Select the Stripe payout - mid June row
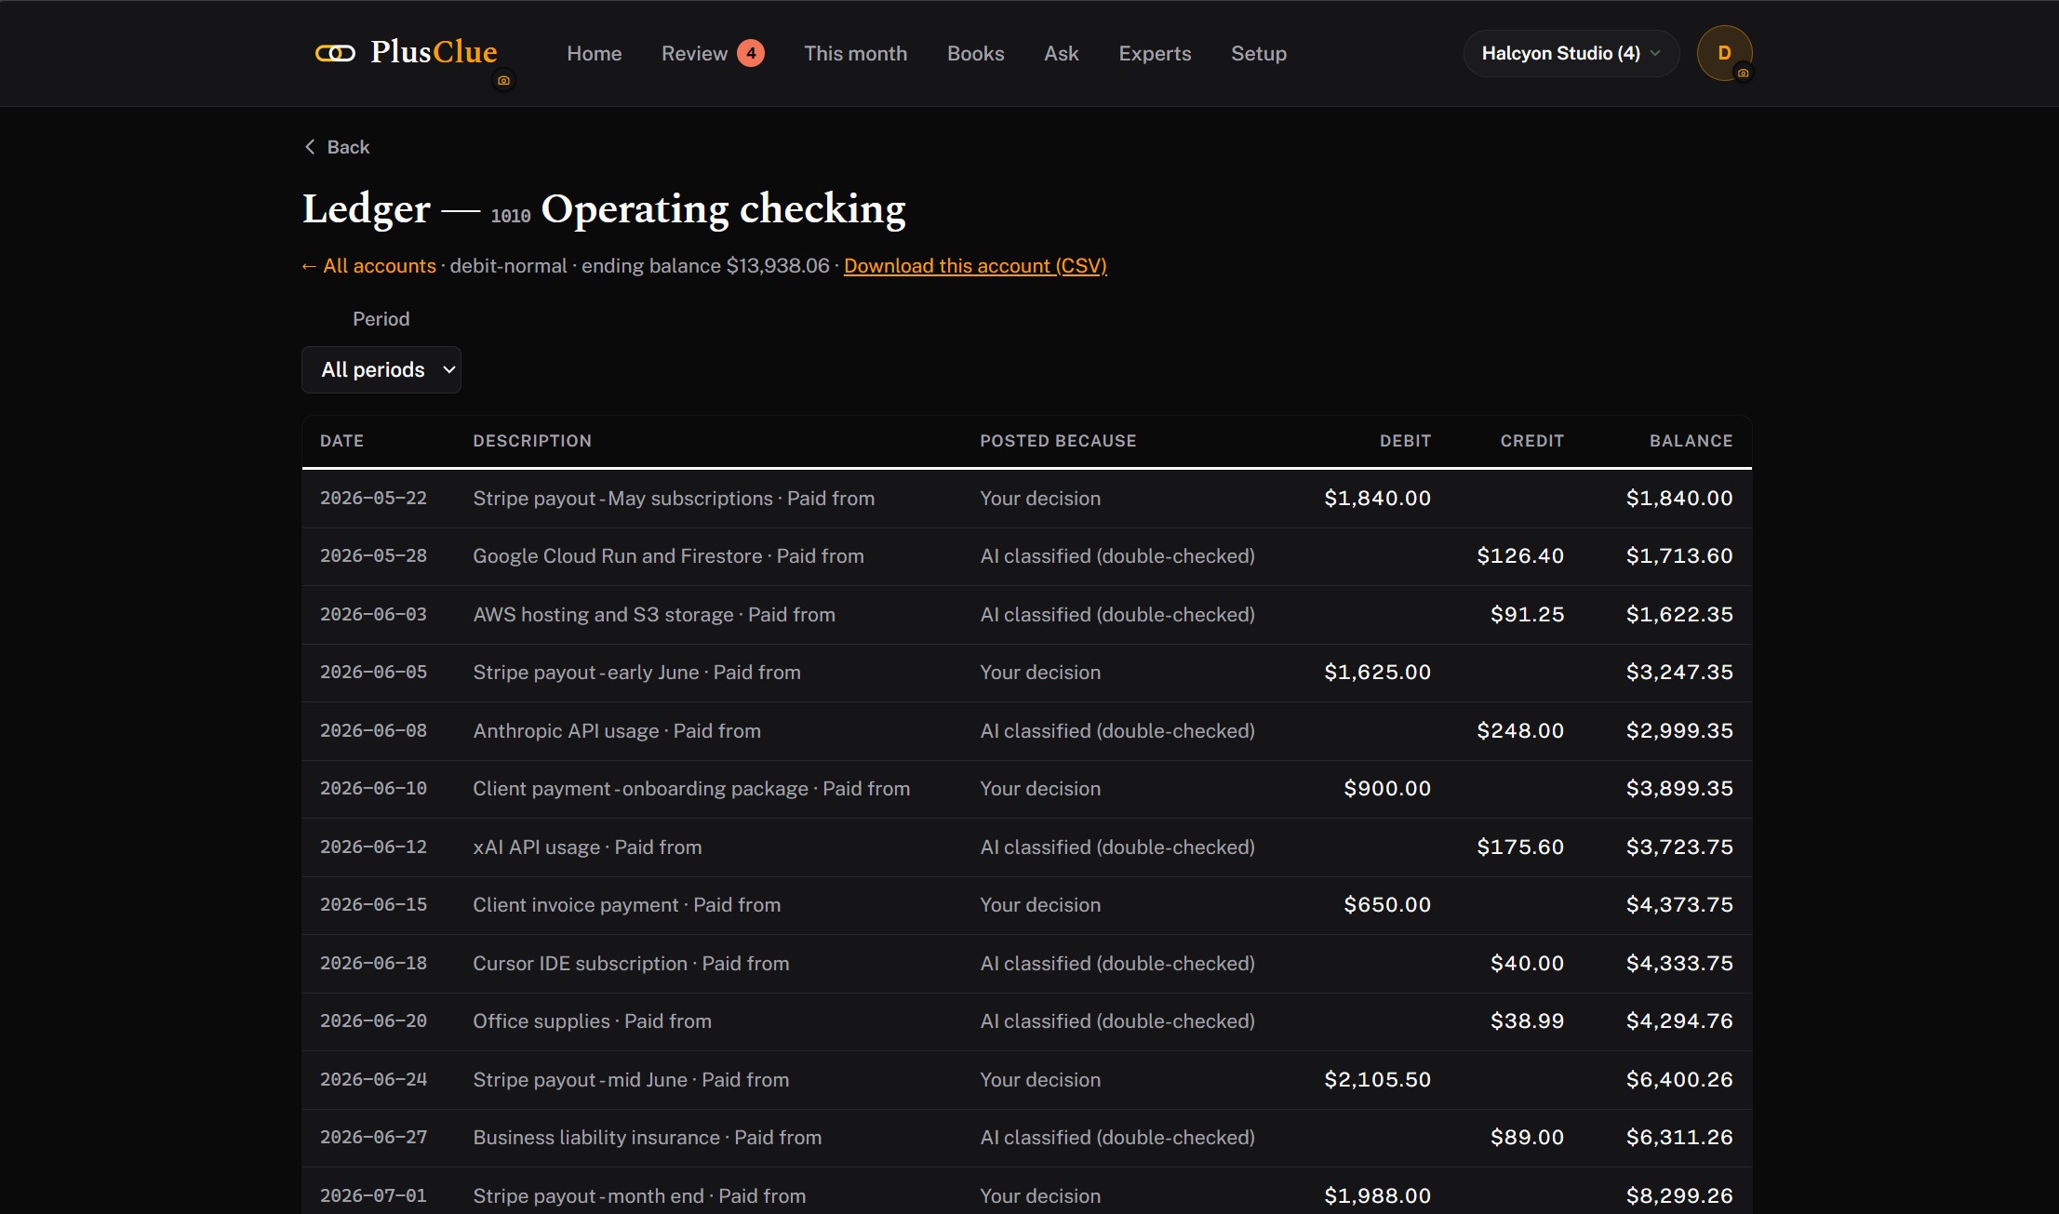Screen dimensions: 2059x1214 pyautogui.click(x=1026, y=1079)
